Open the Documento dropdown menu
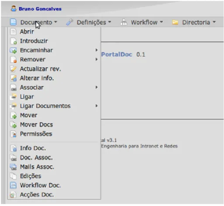This screenshot has width=224, height=206. (34, 22)
